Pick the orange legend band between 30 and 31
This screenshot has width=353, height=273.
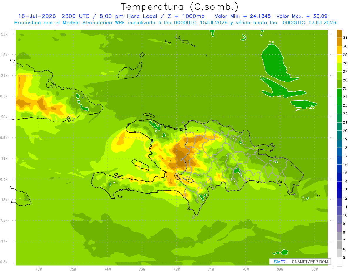click(x=339, y=42)
